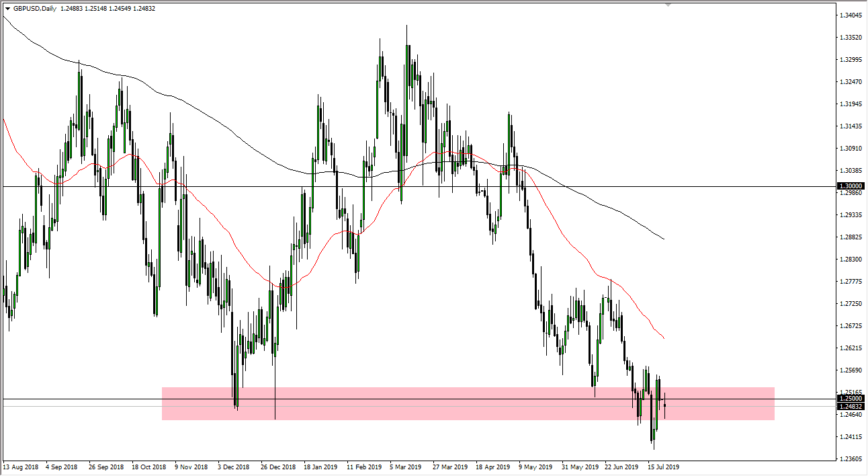Click the 13 Aug 2018 date label
Image resolution: width=868 pixels, height=476 pixels.
tap(19, 467)
